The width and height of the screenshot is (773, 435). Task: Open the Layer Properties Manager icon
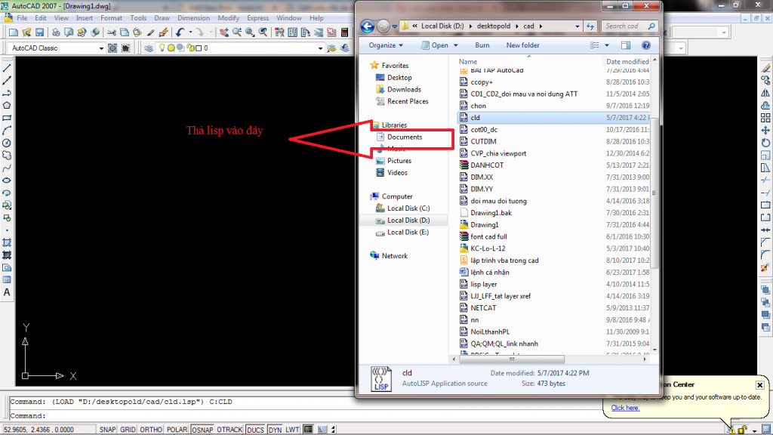[149, 48]
